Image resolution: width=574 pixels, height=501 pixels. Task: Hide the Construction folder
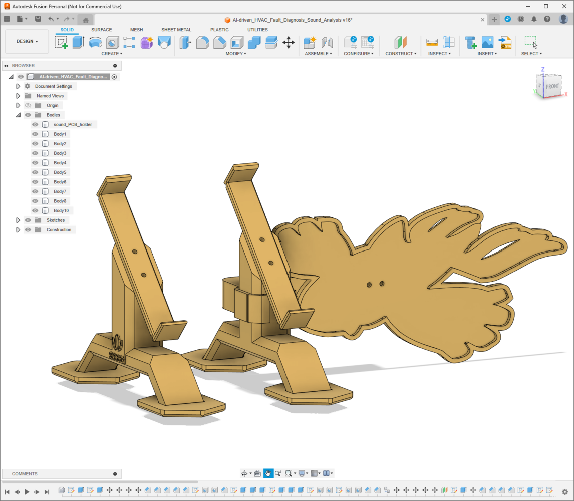tap(28, 230)
